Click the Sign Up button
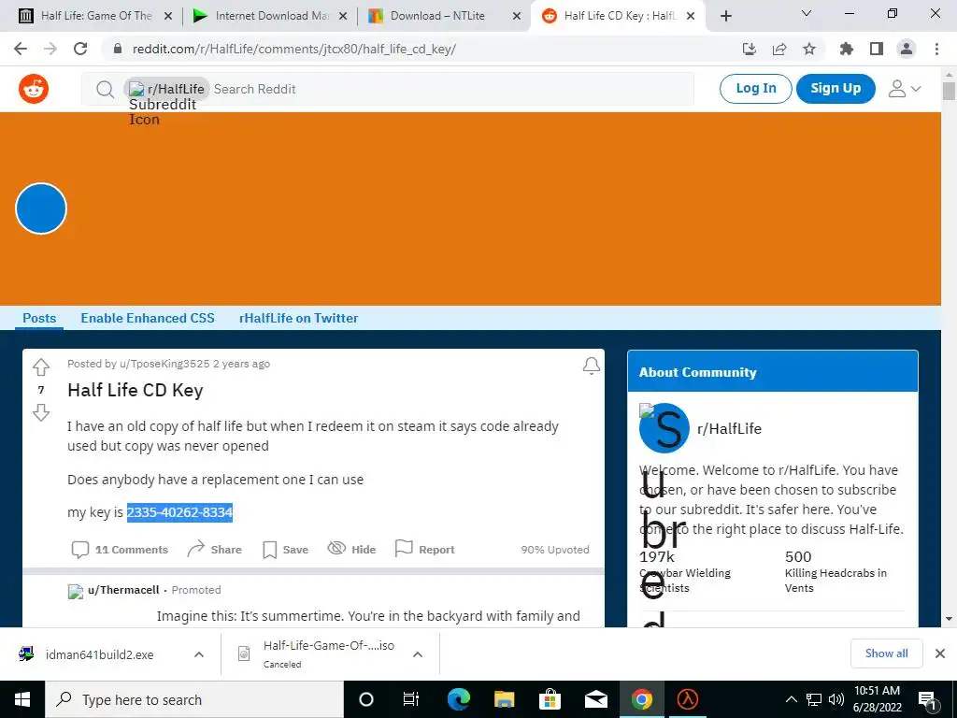Image resolution: width=957 pixels, height=718 pixels. click(x=836, y=89)
